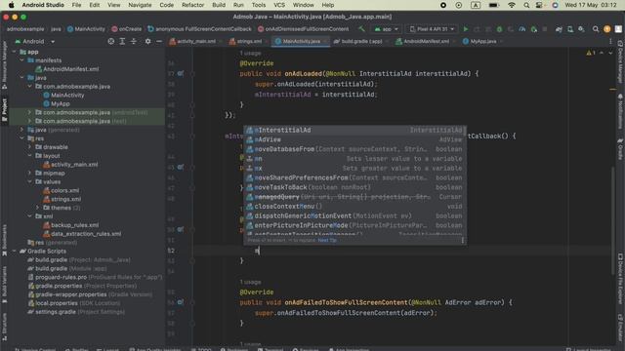Open the Navigate menu

coord(140,5)
